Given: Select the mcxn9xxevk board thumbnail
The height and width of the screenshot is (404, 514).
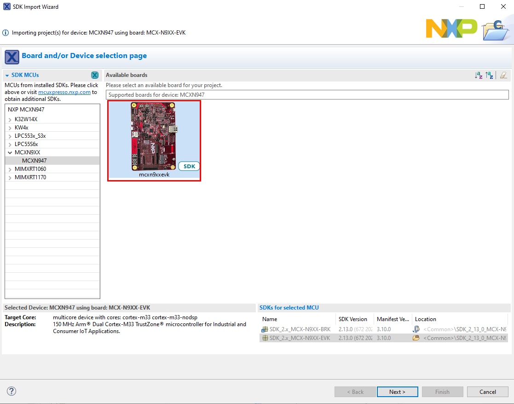Looking at the screenshot, I should (x=154, y=138).
